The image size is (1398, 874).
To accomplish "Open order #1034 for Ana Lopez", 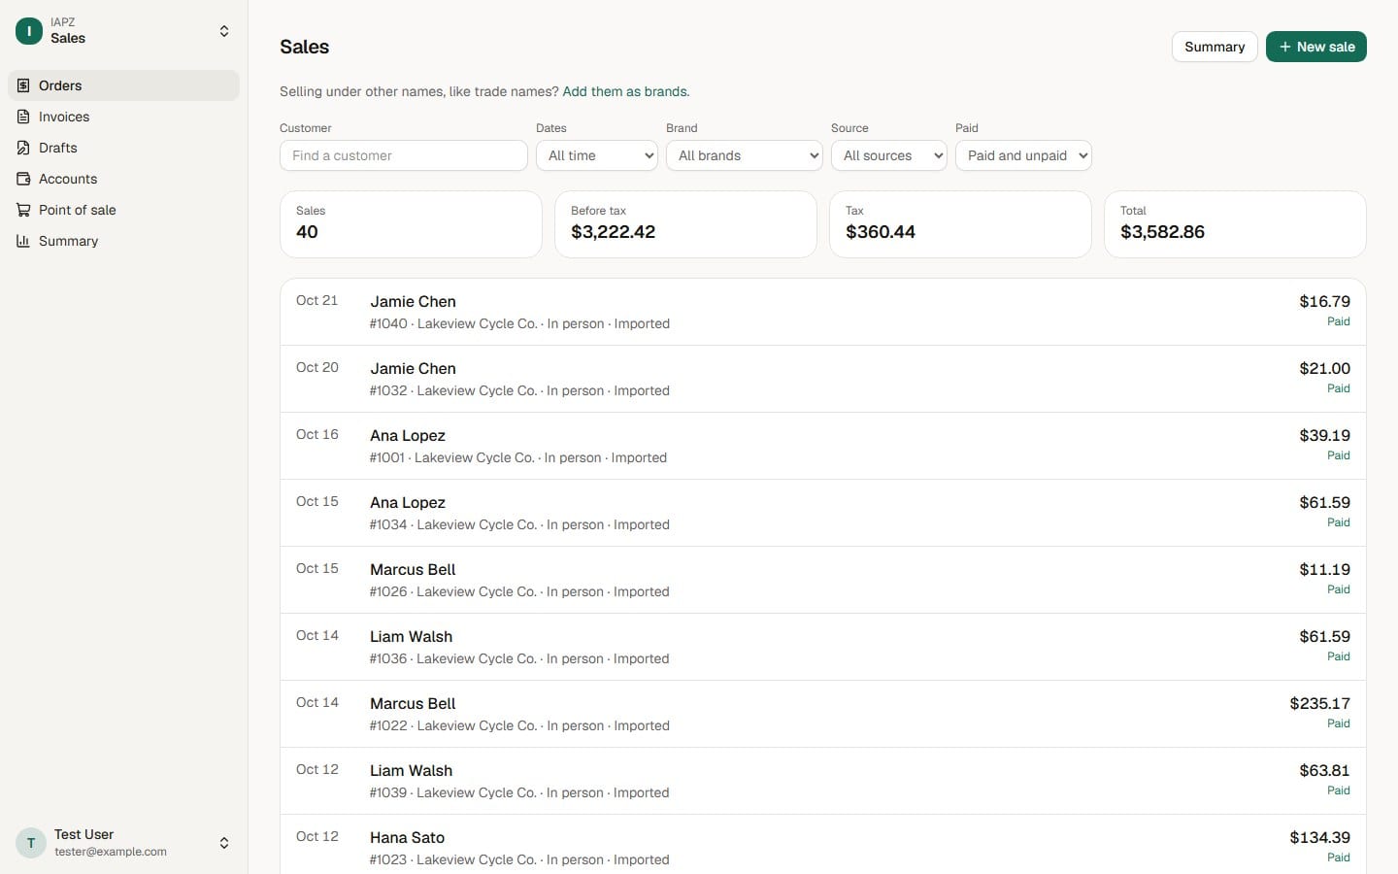I will click(823, 513).
